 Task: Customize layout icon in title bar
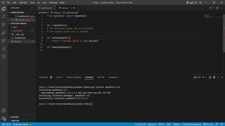(200, 2)
